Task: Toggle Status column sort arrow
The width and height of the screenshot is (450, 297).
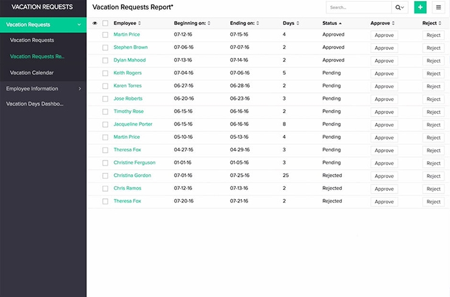Action: (x=341, y=24)
